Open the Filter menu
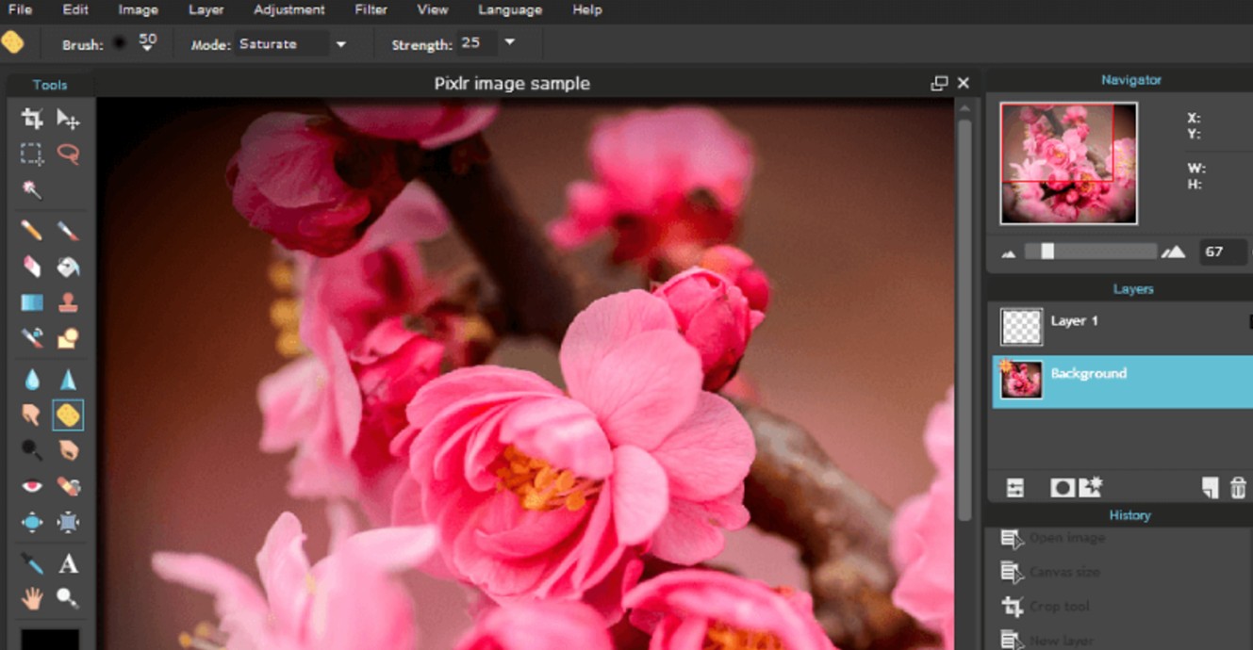The width and height of the screenshot is (1253, 650). (x=371, y=10)
